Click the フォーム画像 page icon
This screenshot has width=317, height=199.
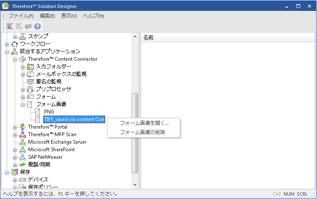coord(30,104)
